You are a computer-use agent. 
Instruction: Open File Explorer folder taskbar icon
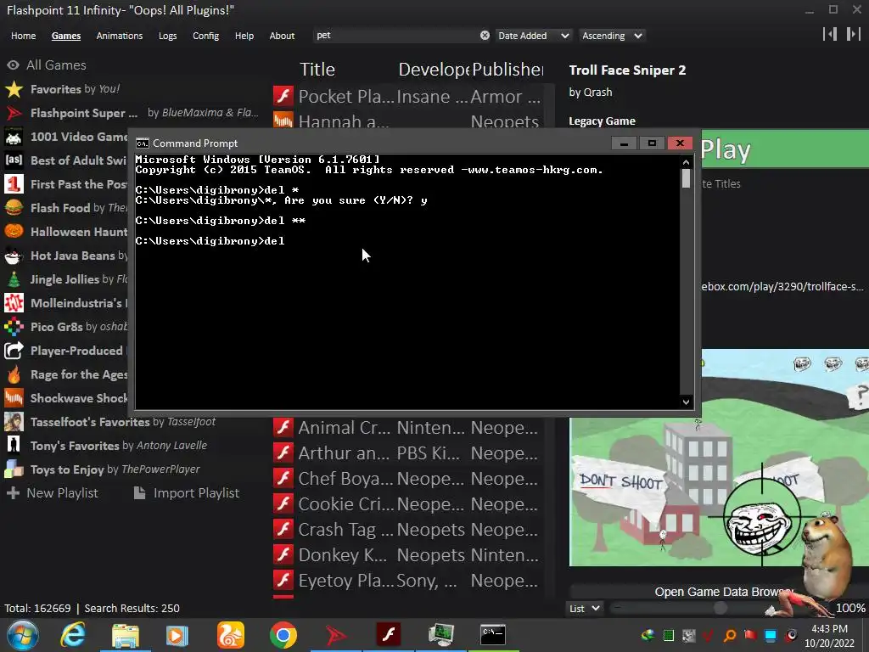pyautogui.click(x=126, y=635)
